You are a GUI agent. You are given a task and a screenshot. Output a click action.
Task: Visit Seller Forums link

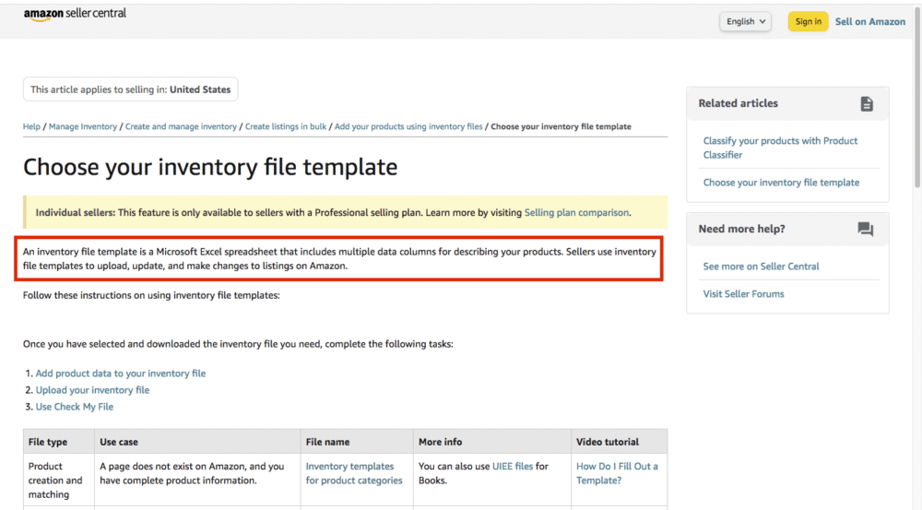[743, 294]
